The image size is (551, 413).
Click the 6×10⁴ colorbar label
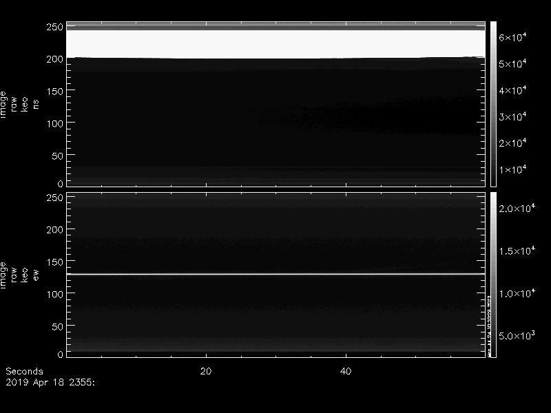coord(512,37)
